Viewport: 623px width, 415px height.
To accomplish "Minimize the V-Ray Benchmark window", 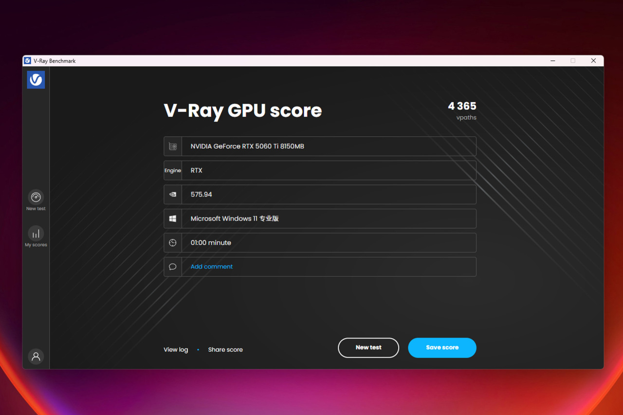I will coord(553,61).
